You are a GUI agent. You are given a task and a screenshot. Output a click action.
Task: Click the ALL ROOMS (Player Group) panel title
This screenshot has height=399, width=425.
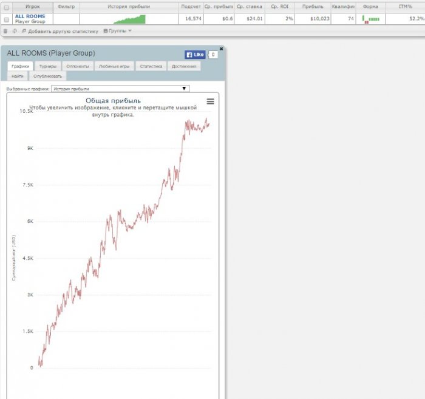pyautogui.click(x=51, y=53)
